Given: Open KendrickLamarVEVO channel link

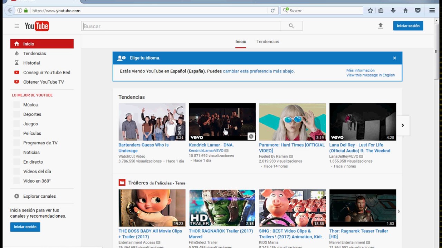Looking at the screenshot, I should pyautogui.click(x=206, y=151).
